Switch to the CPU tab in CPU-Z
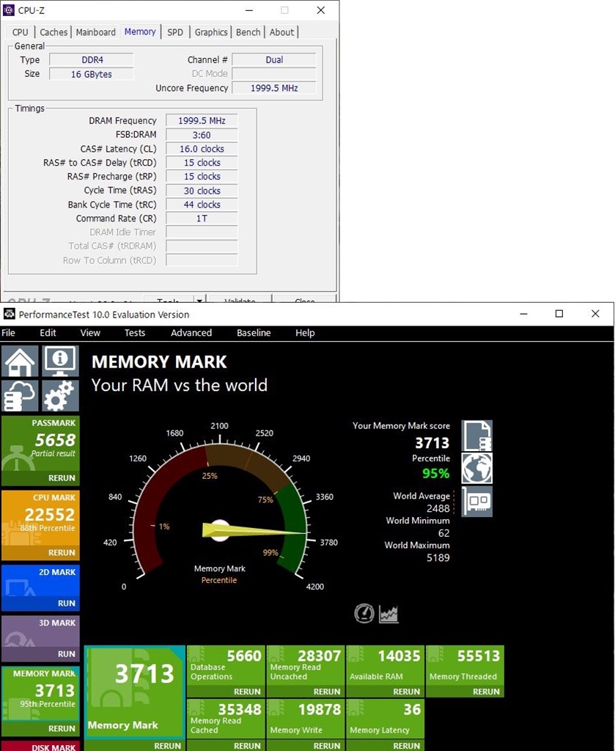Viewport: 615px width, 751px height. 20,32
